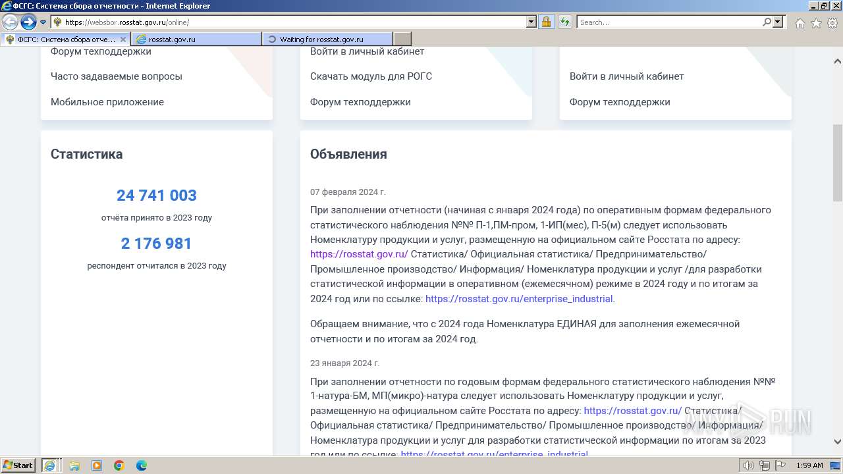Expand the address bar autocomplete dropdown
The height and width of the screenshot is (474, 843).
(531, 22)
